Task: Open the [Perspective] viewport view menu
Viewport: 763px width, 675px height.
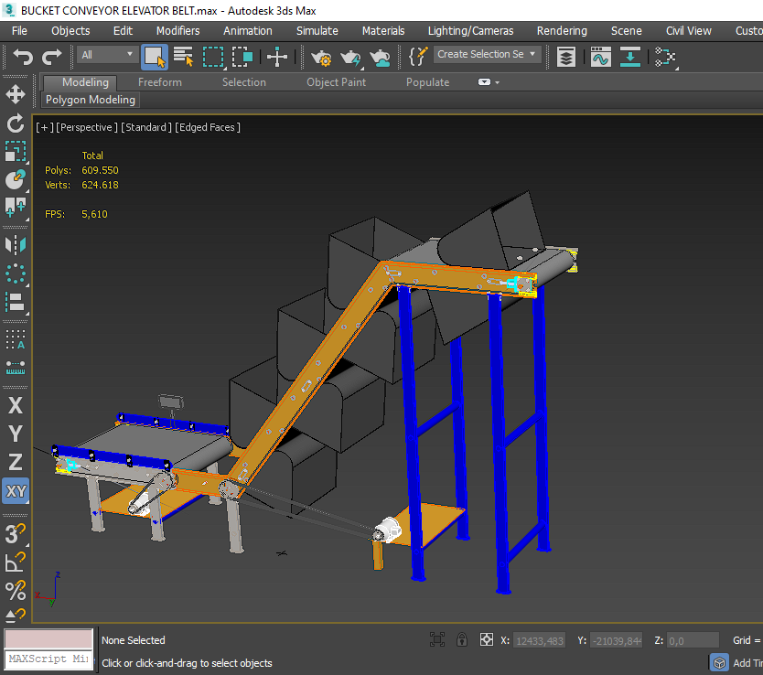Action: 87,127
